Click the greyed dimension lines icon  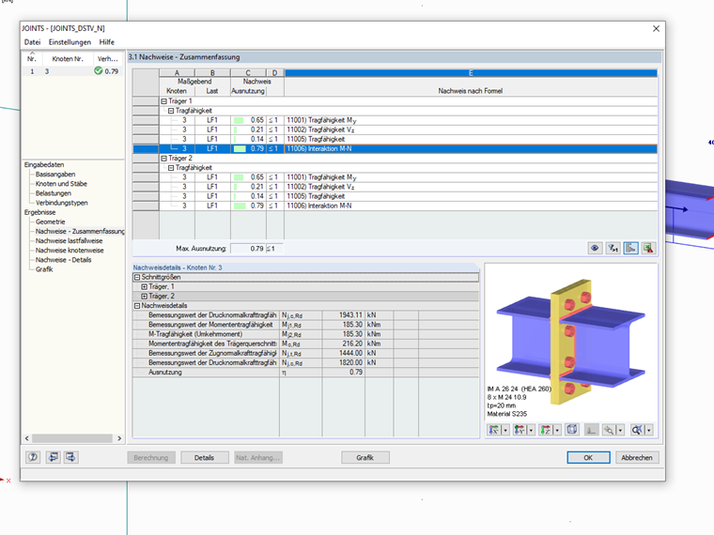[x=591, y=430]
